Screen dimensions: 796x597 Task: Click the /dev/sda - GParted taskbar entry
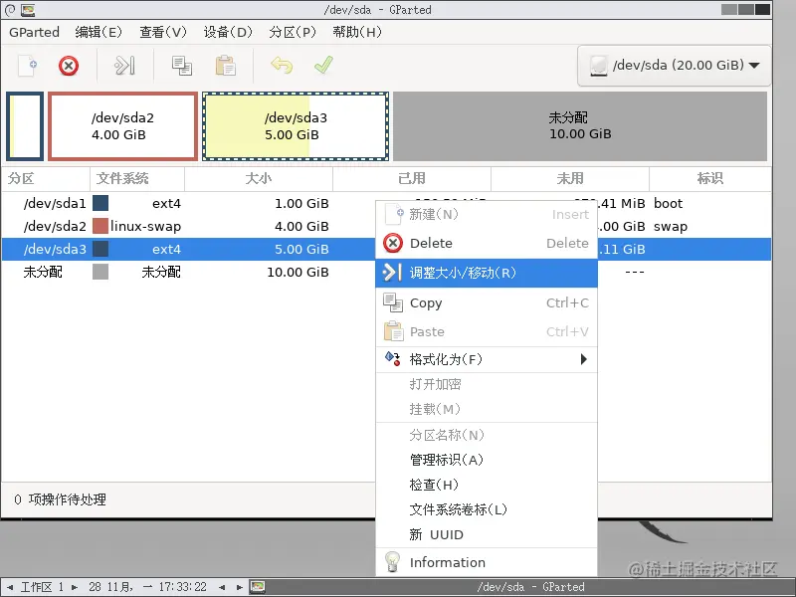click(x=531, y=587)
